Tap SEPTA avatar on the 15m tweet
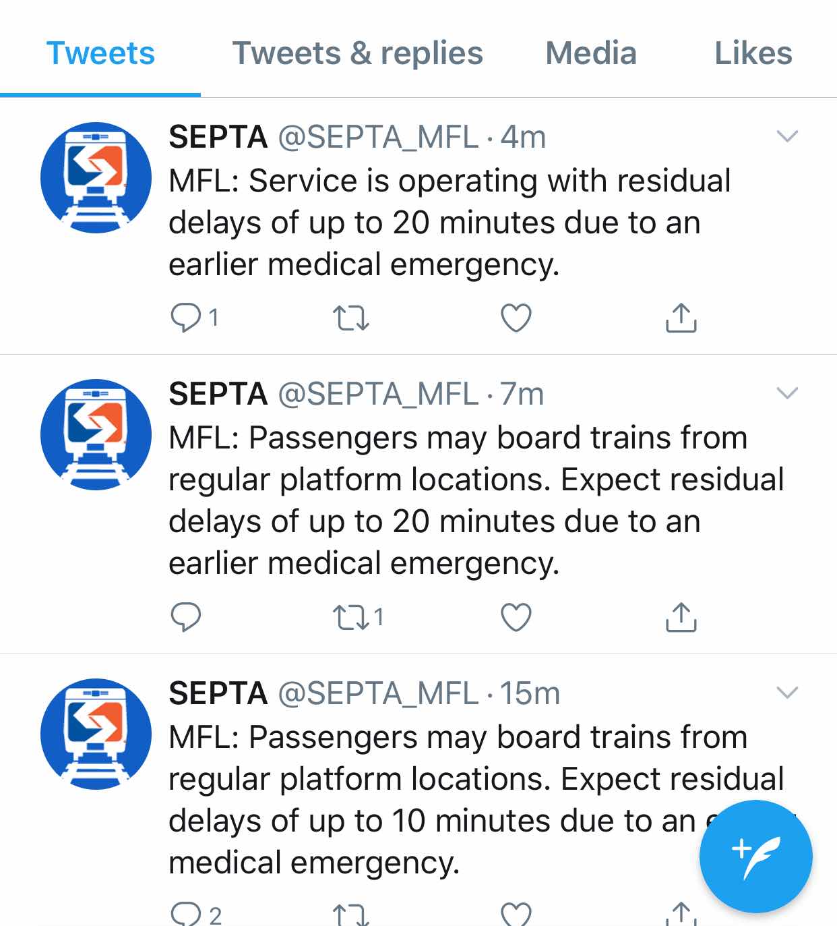Screen dimensions: 837x926 pos(96,734)
